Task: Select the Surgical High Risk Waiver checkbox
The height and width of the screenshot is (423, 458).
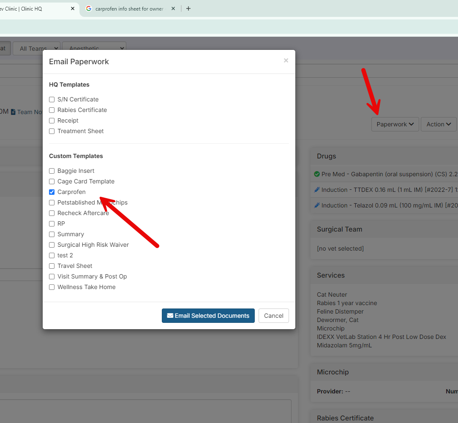Action: point(52,245)
